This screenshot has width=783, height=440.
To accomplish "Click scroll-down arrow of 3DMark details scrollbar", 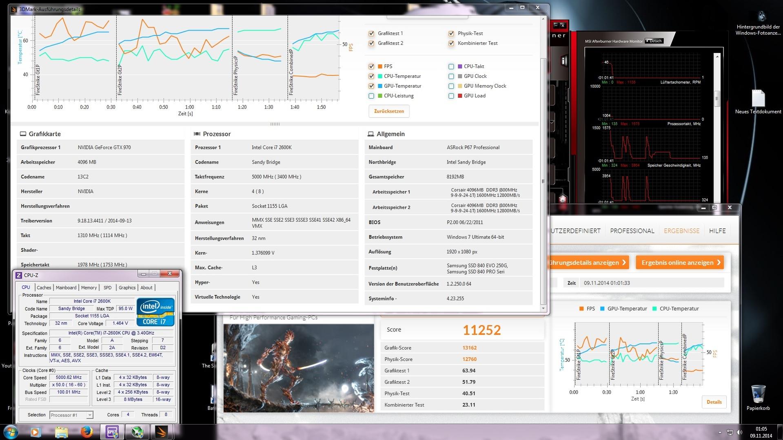I will click(x=543, y=308).
